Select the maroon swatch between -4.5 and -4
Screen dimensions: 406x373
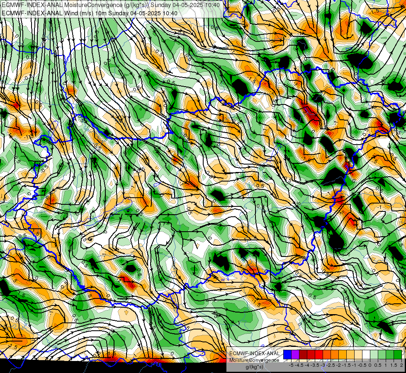click(x=303, y=354)
